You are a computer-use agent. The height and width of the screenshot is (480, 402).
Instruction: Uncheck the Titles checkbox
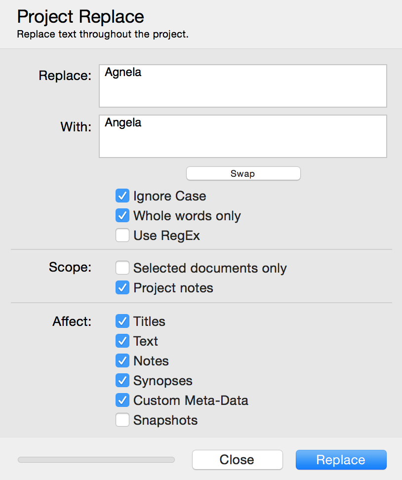[x=122, y=321]
